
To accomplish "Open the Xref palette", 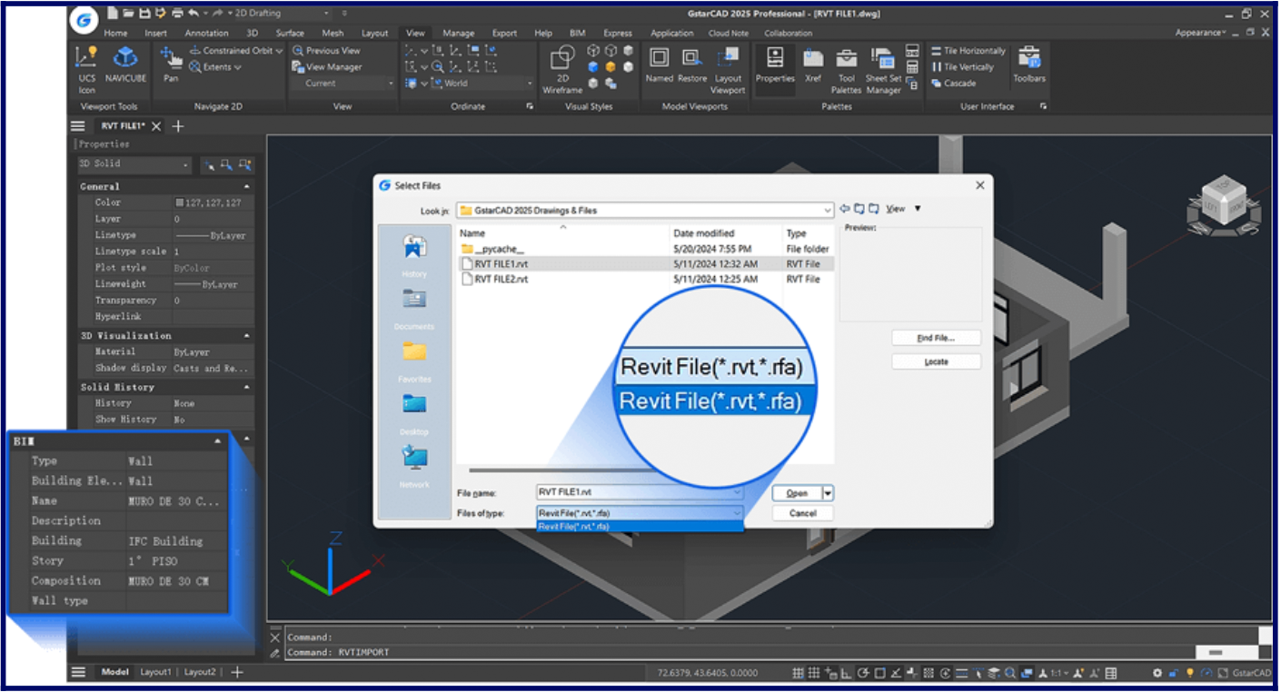I will point(813,65).
